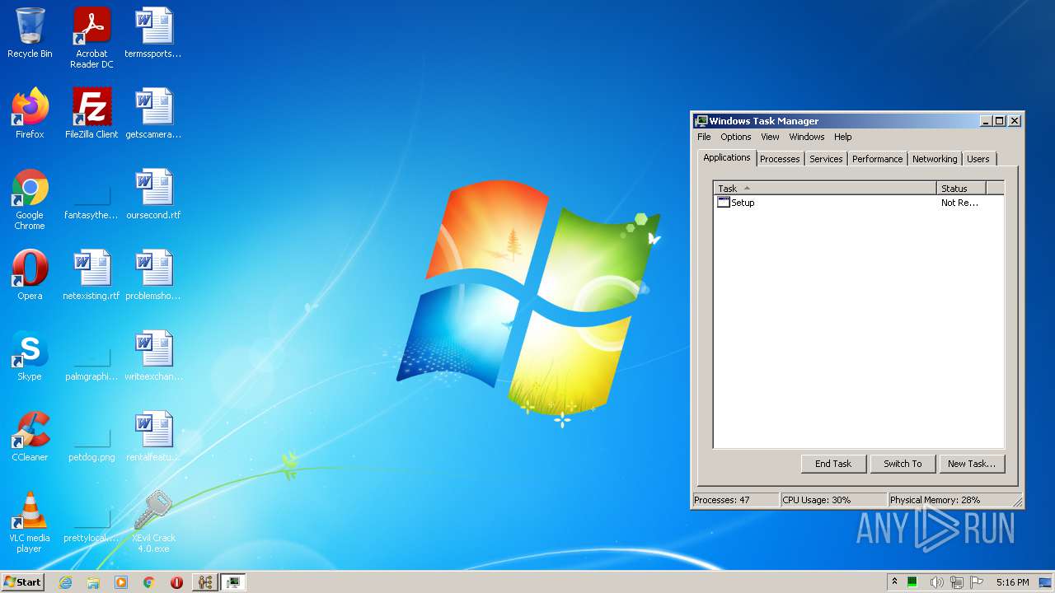1055x593 pixels.
Task: Select the termssports Word document icon
Action: point(153,33)
